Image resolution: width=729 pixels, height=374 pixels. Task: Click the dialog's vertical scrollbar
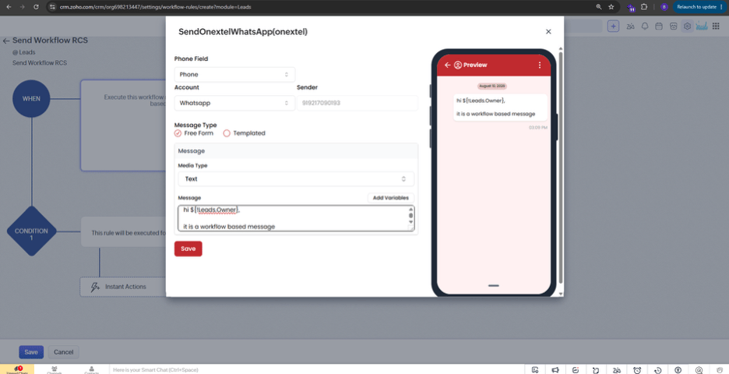coord(560,168)
